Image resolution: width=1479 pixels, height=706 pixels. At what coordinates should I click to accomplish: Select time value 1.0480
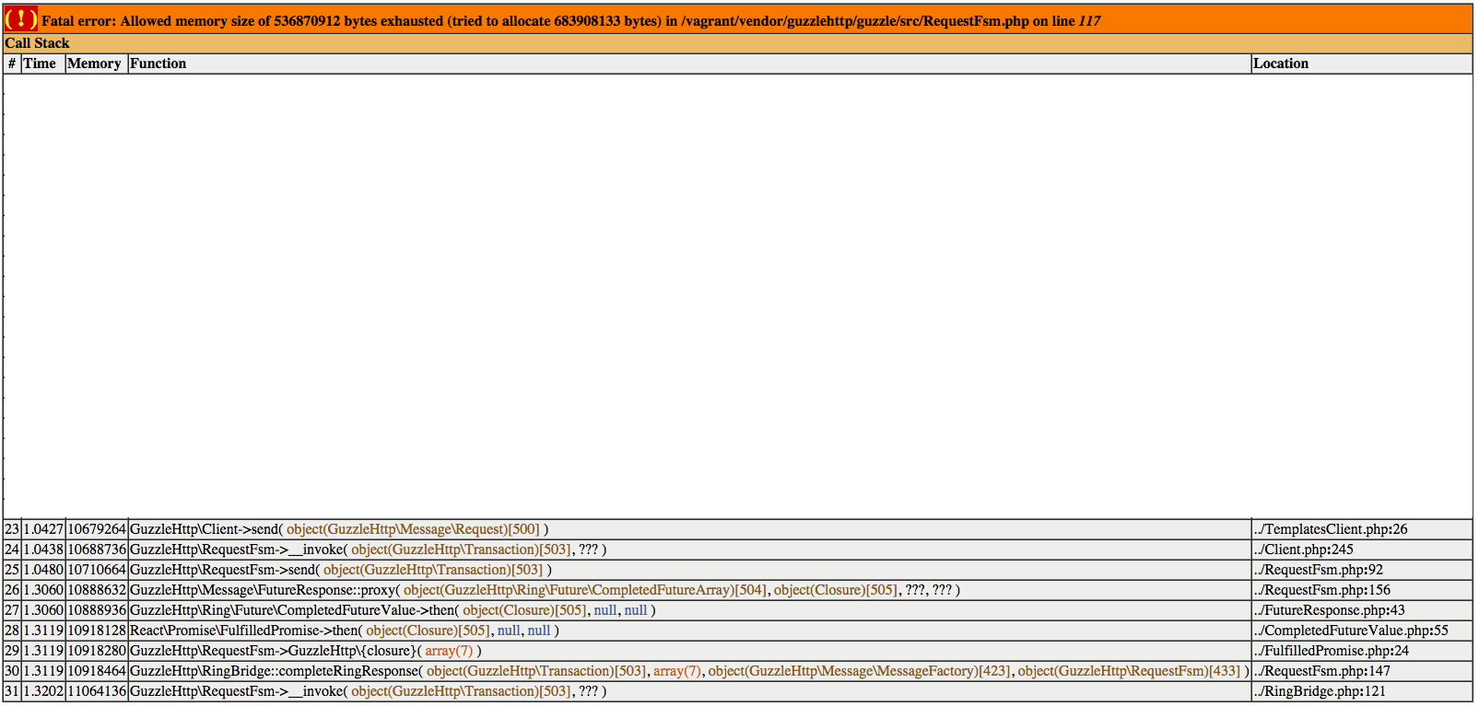[x=43, y=570]
